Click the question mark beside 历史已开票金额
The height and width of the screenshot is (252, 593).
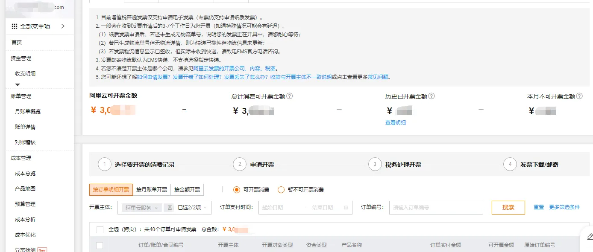(431, 96)
